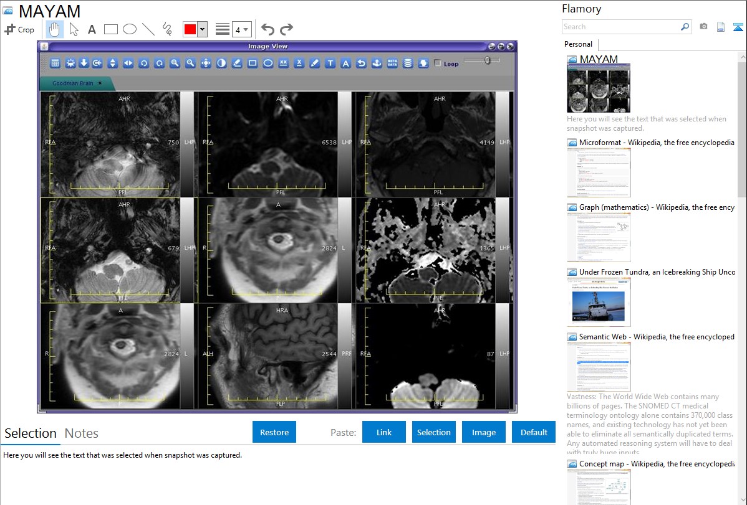Click the undo arrow in Flamory toolbar
The width and height of the screenshot is (747, 505).
coord(267,29)
